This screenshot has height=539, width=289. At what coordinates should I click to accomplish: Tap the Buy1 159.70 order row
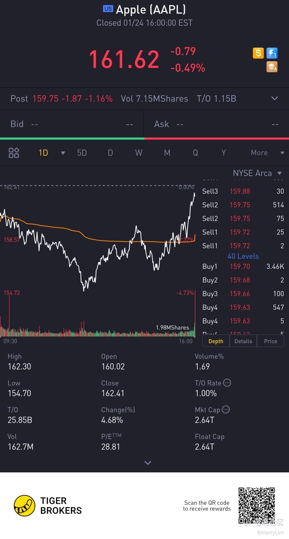point(243,266)
